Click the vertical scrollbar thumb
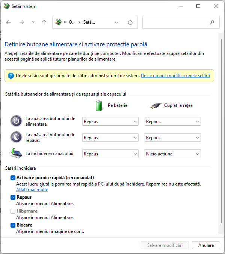The image size is (225, 254). pyautogui.click(x=221, y=131)
